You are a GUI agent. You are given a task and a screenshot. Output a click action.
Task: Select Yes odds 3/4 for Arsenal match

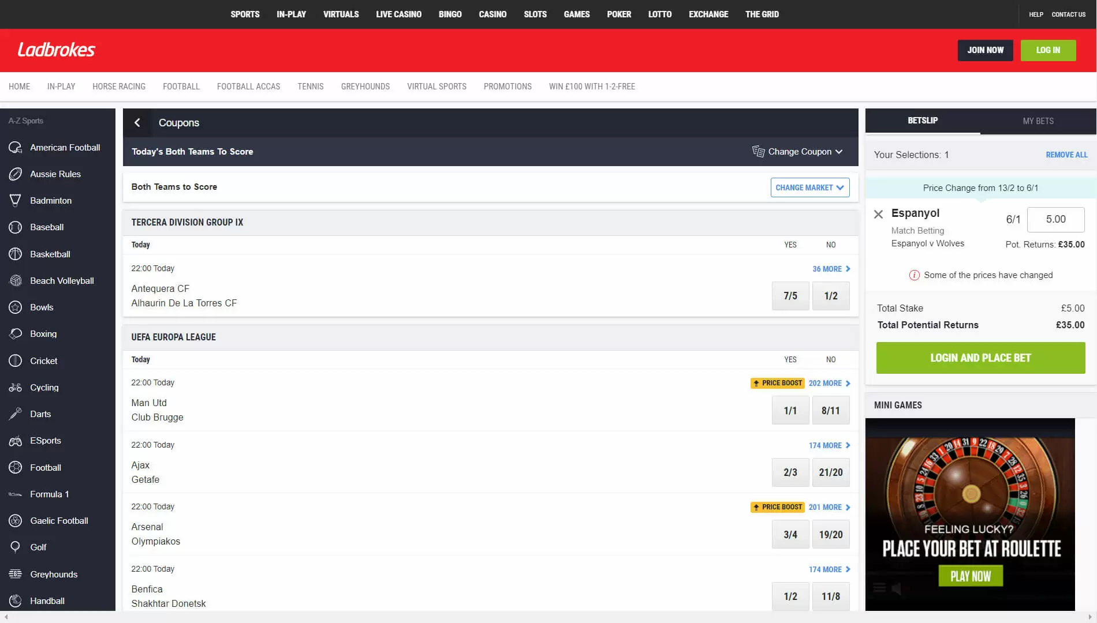790,535
